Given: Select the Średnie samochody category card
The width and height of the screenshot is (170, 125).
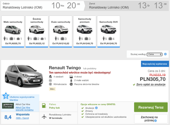Looking at the screenshot, I should (37, 32).
